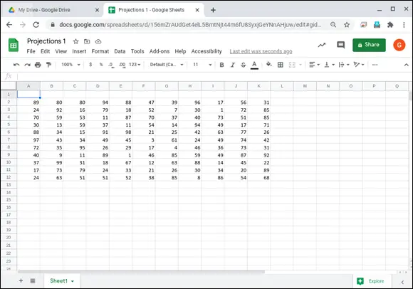
Task: Open more number formats 123 dropdown
Action: coord(135,65)
